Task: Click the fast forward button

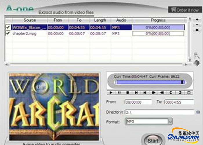Action: pyautogui.click(x=153, y=93)
